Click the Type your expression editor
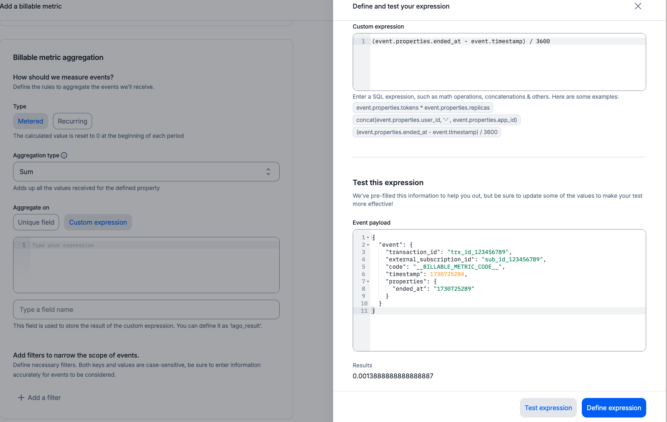The width and height of the screenshot is (667, 422). (x=146, y=265)
